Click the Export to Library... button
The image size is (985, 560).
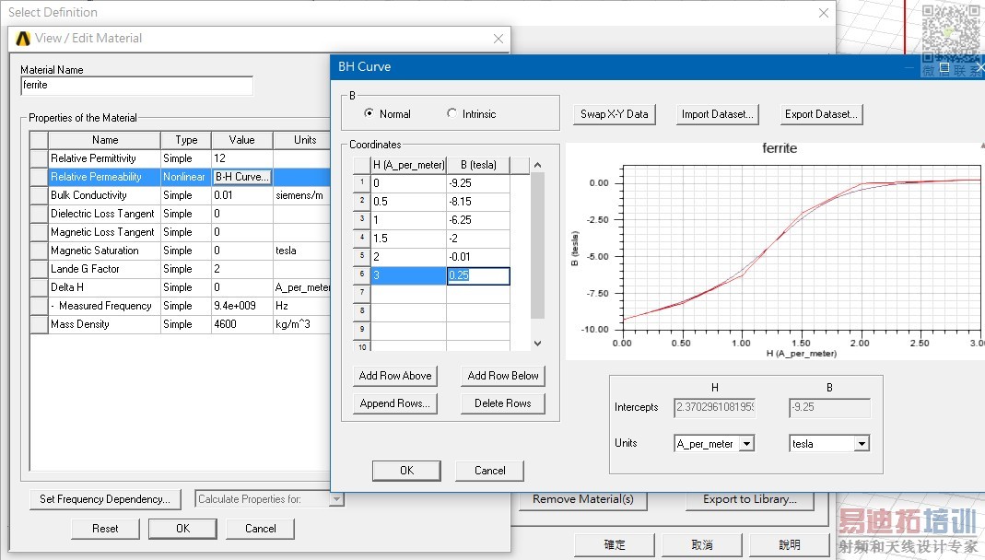coord(749,499)
